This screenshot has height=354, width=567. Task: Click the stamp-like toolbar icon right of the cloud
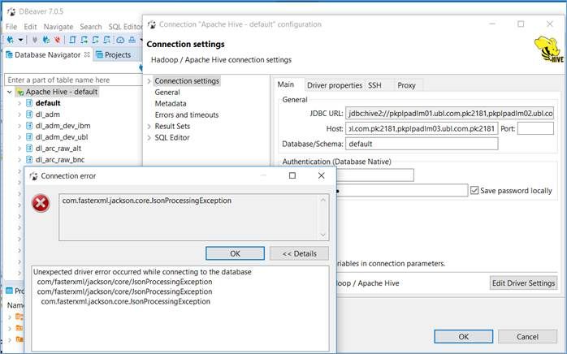pos(132,40)
